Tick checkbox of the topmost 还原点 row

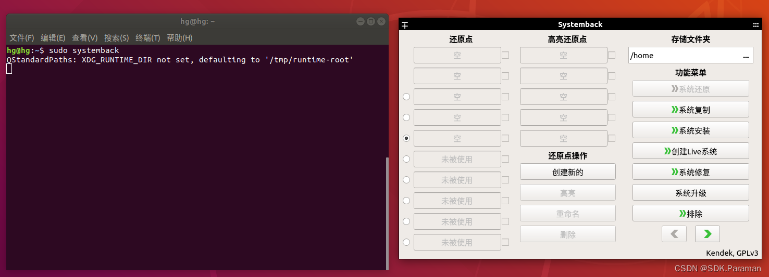point(505,55)
